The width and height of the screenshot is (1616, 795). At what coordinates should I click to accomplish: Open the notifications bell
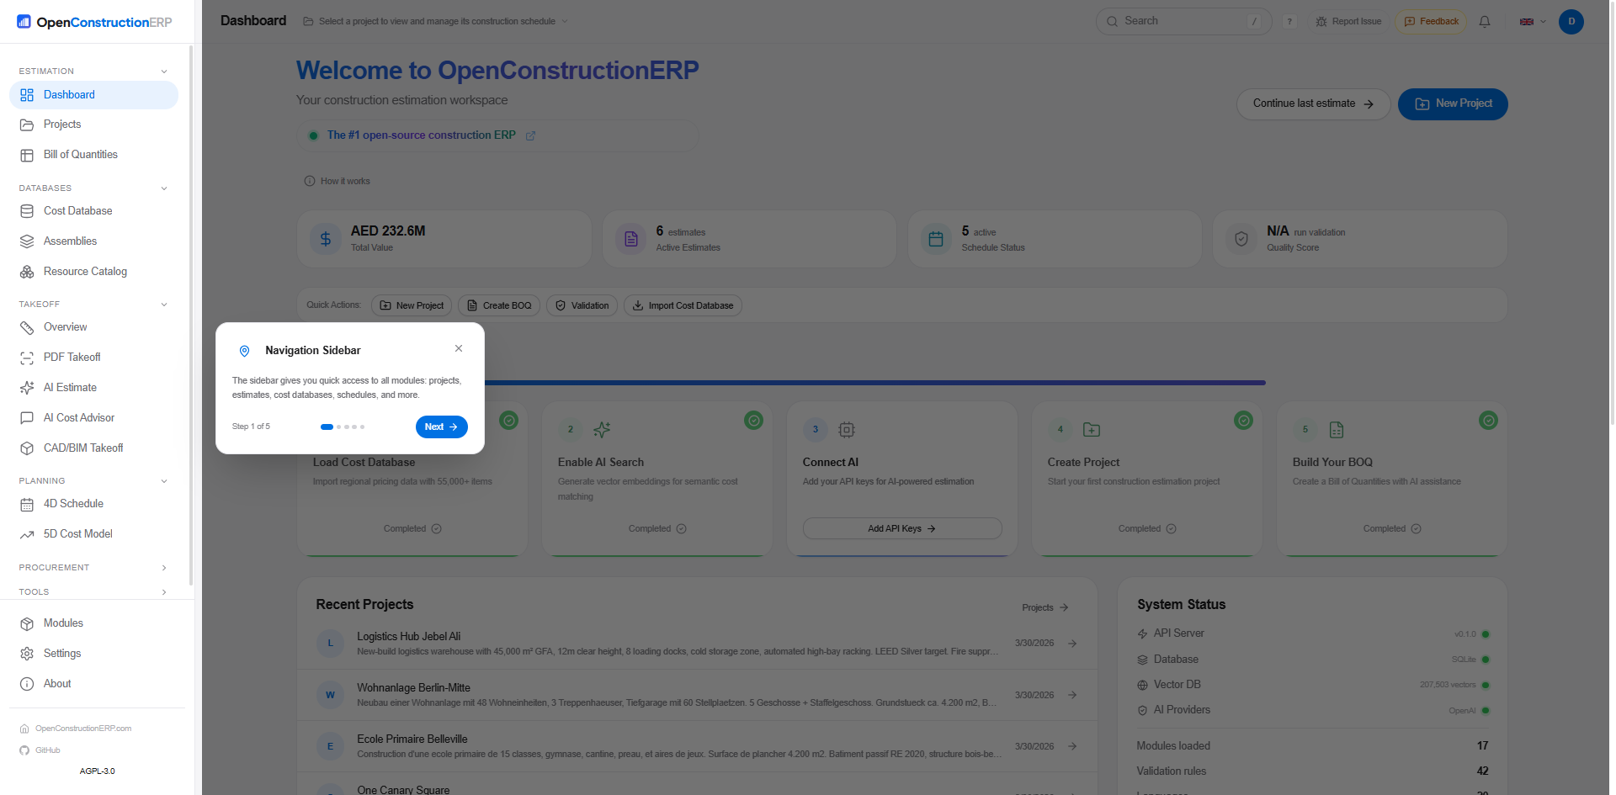[1485, 22]
